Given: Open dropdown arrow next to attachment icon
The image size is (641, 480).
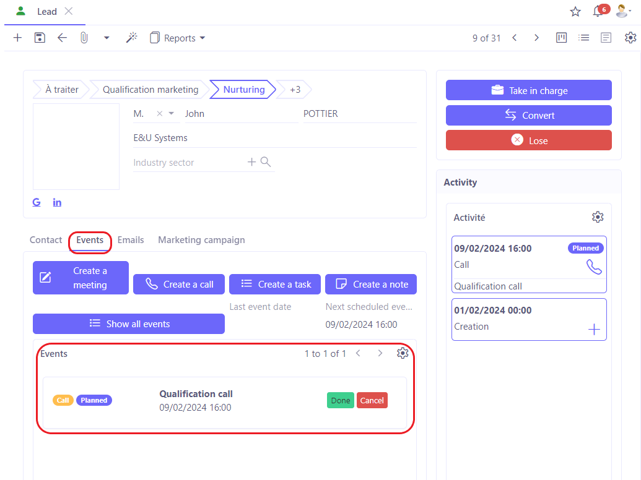Looking at the screenshot, I should pos(107,38).
